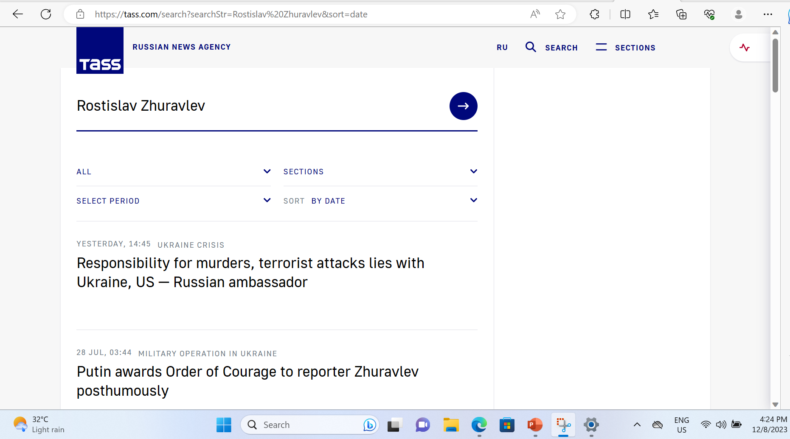Open PowerPoint from the taskbar

click(535, 425)
